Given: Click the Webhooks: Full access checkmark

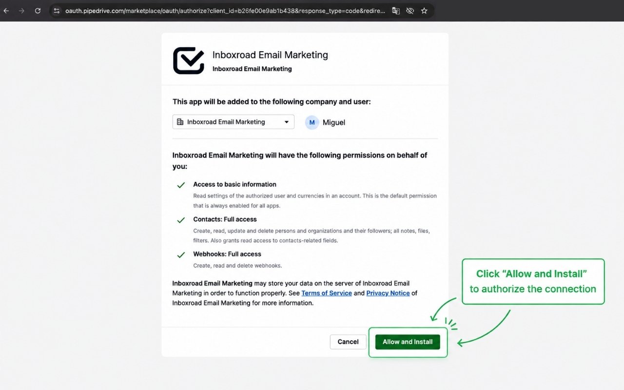Looking at the screenshot, I should [181, 255].
